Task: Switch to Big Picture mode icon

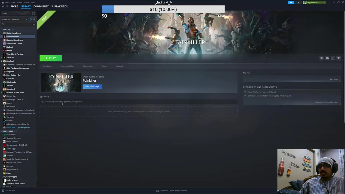Action: click(x=329, y=2)
